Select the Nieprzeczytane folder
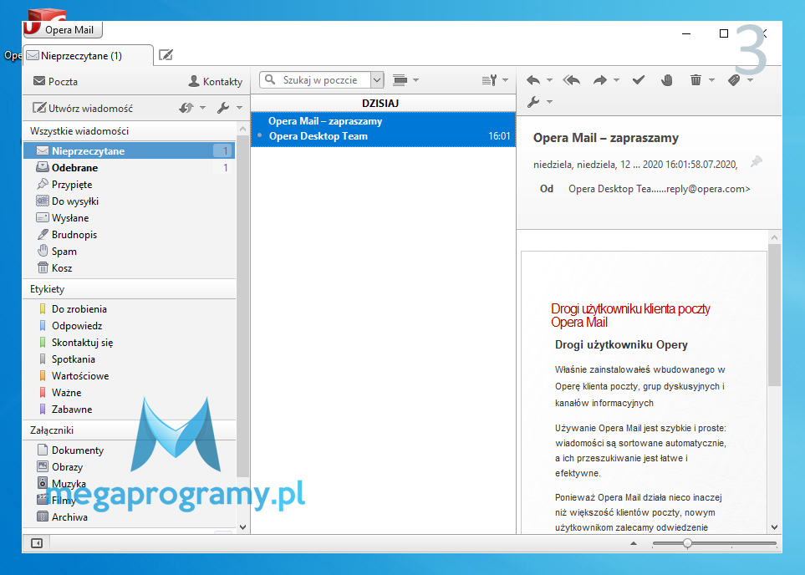This screenshot has width=805, height=575. point(130,151)
